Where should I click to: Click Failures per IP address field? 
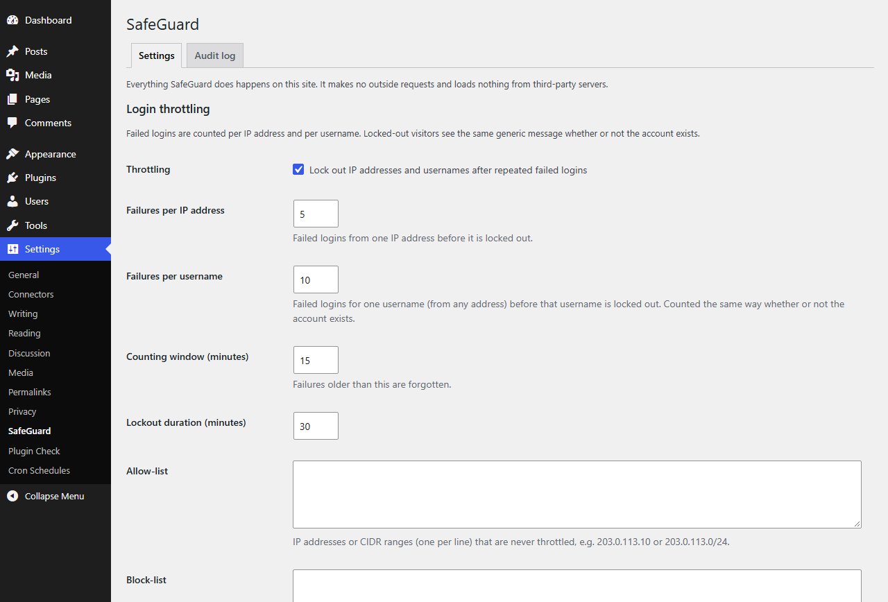(316, 214)
